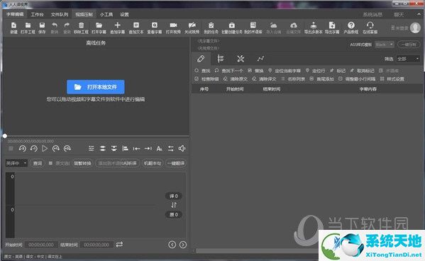Open the 字幕编辑 menu tab

(15, 14)
